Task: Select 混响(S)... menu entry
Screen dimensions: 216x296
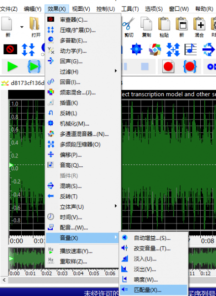Action: [83, 186]
